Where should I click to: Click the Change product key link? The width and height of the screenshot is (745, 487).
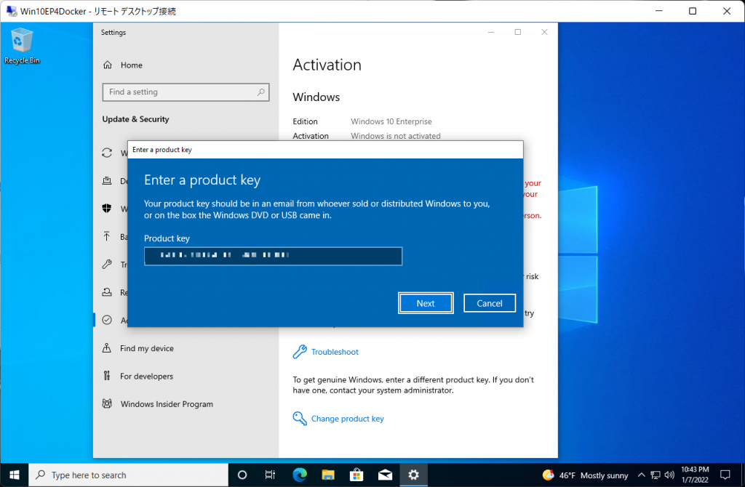click(347, 419)
